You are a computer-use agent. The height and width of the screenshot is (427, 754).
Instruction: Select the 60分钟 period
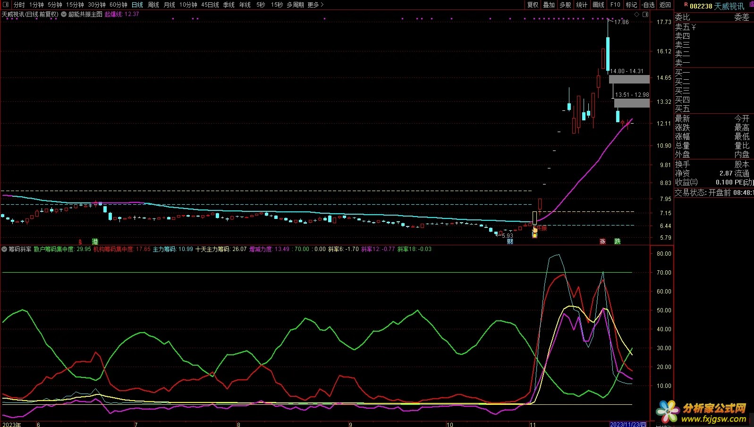pyautogui.click(x=118, y=4)
